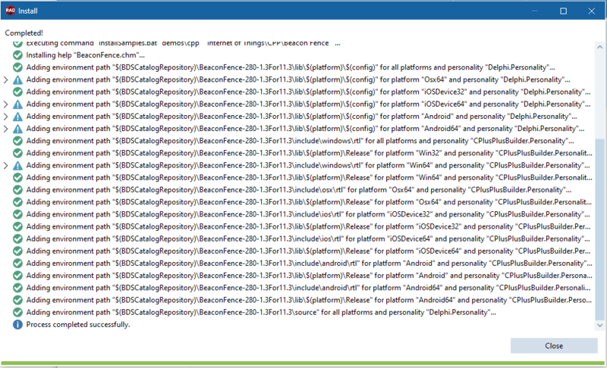The image size is (607, 368).
Task: Click check icon on all platforms Delphi.Personality config row
Action: 17,67
